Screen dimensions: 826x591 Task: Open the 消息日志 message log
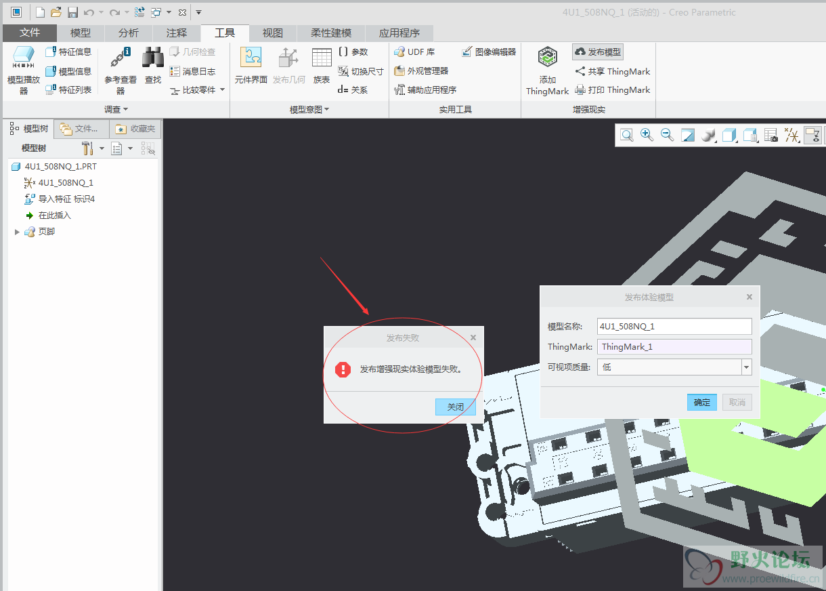pyautogui.click(x=192, y=71)
